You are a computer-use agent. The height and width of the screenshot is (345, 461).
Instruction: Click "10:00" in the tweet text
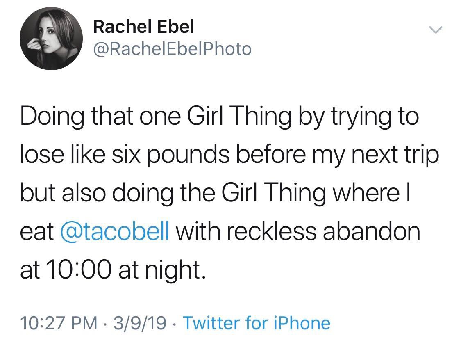78,270
